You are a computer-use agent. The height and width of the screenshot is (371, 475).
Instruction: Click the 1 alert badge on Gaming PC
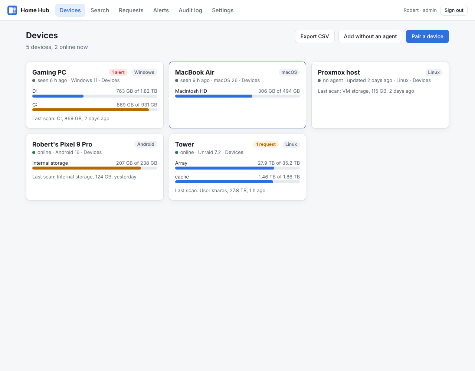point(118,72)
